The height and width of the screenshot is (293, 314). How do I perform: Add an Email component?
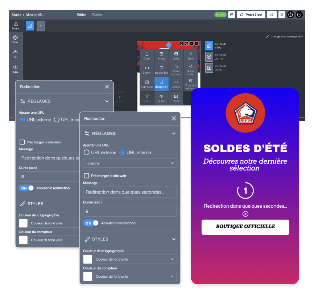point(176,98)
